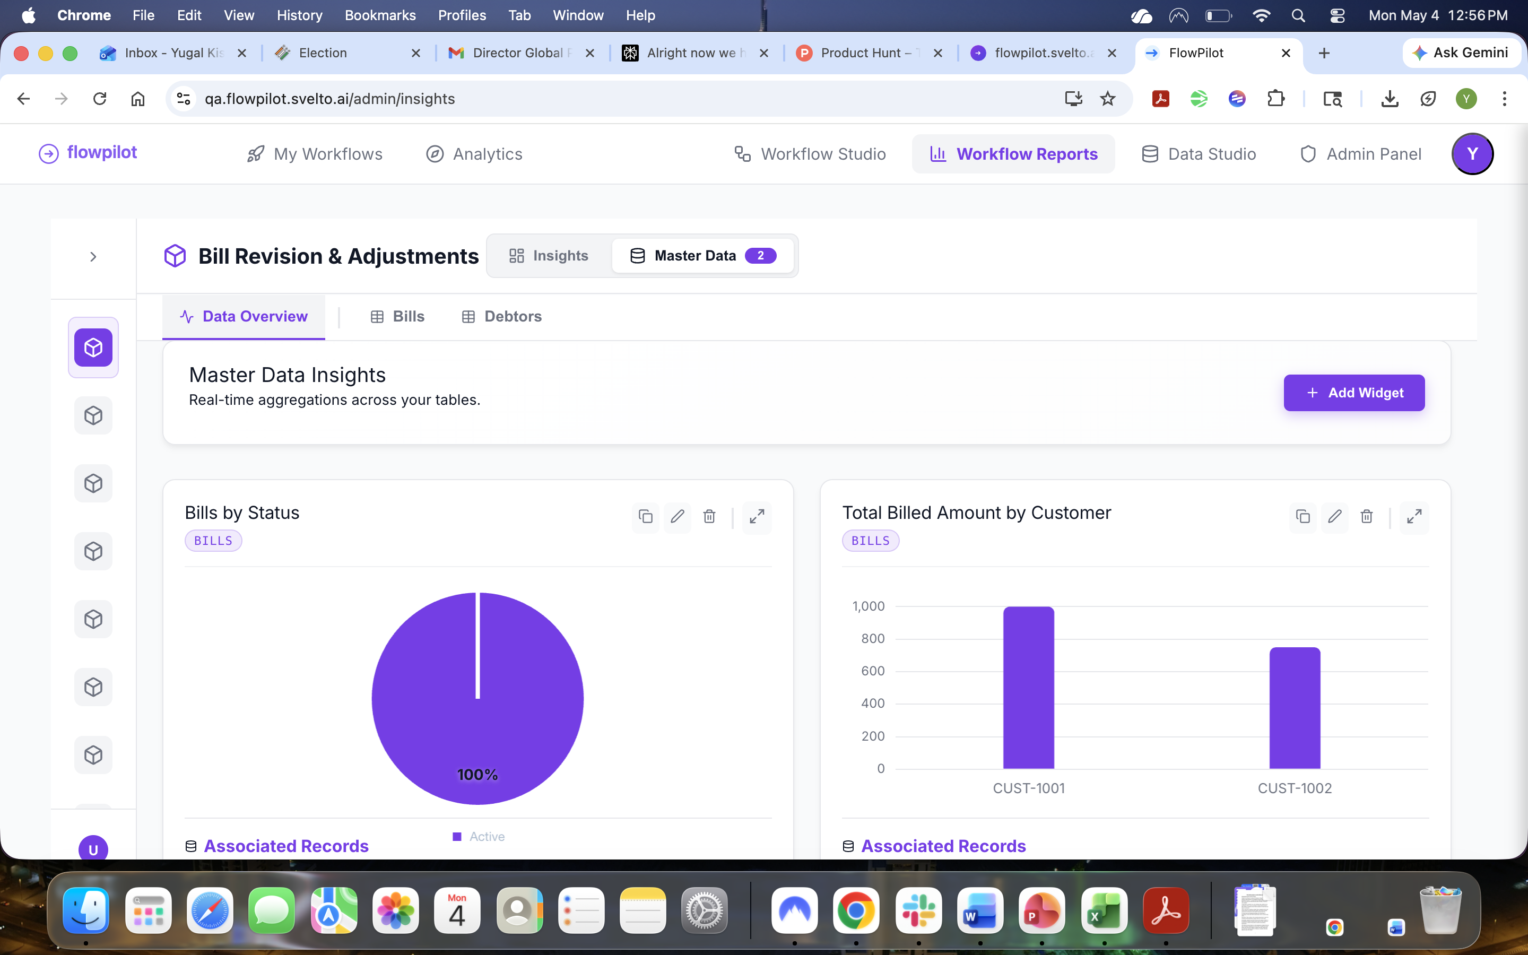1528x955 pixels.
Task: Click the BILLS tag on Bills by Status
Action: (x=213, y=541)
